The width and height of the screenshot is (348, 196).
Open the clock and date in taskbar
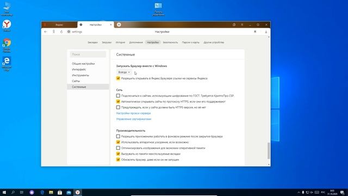tap(332, 192)
